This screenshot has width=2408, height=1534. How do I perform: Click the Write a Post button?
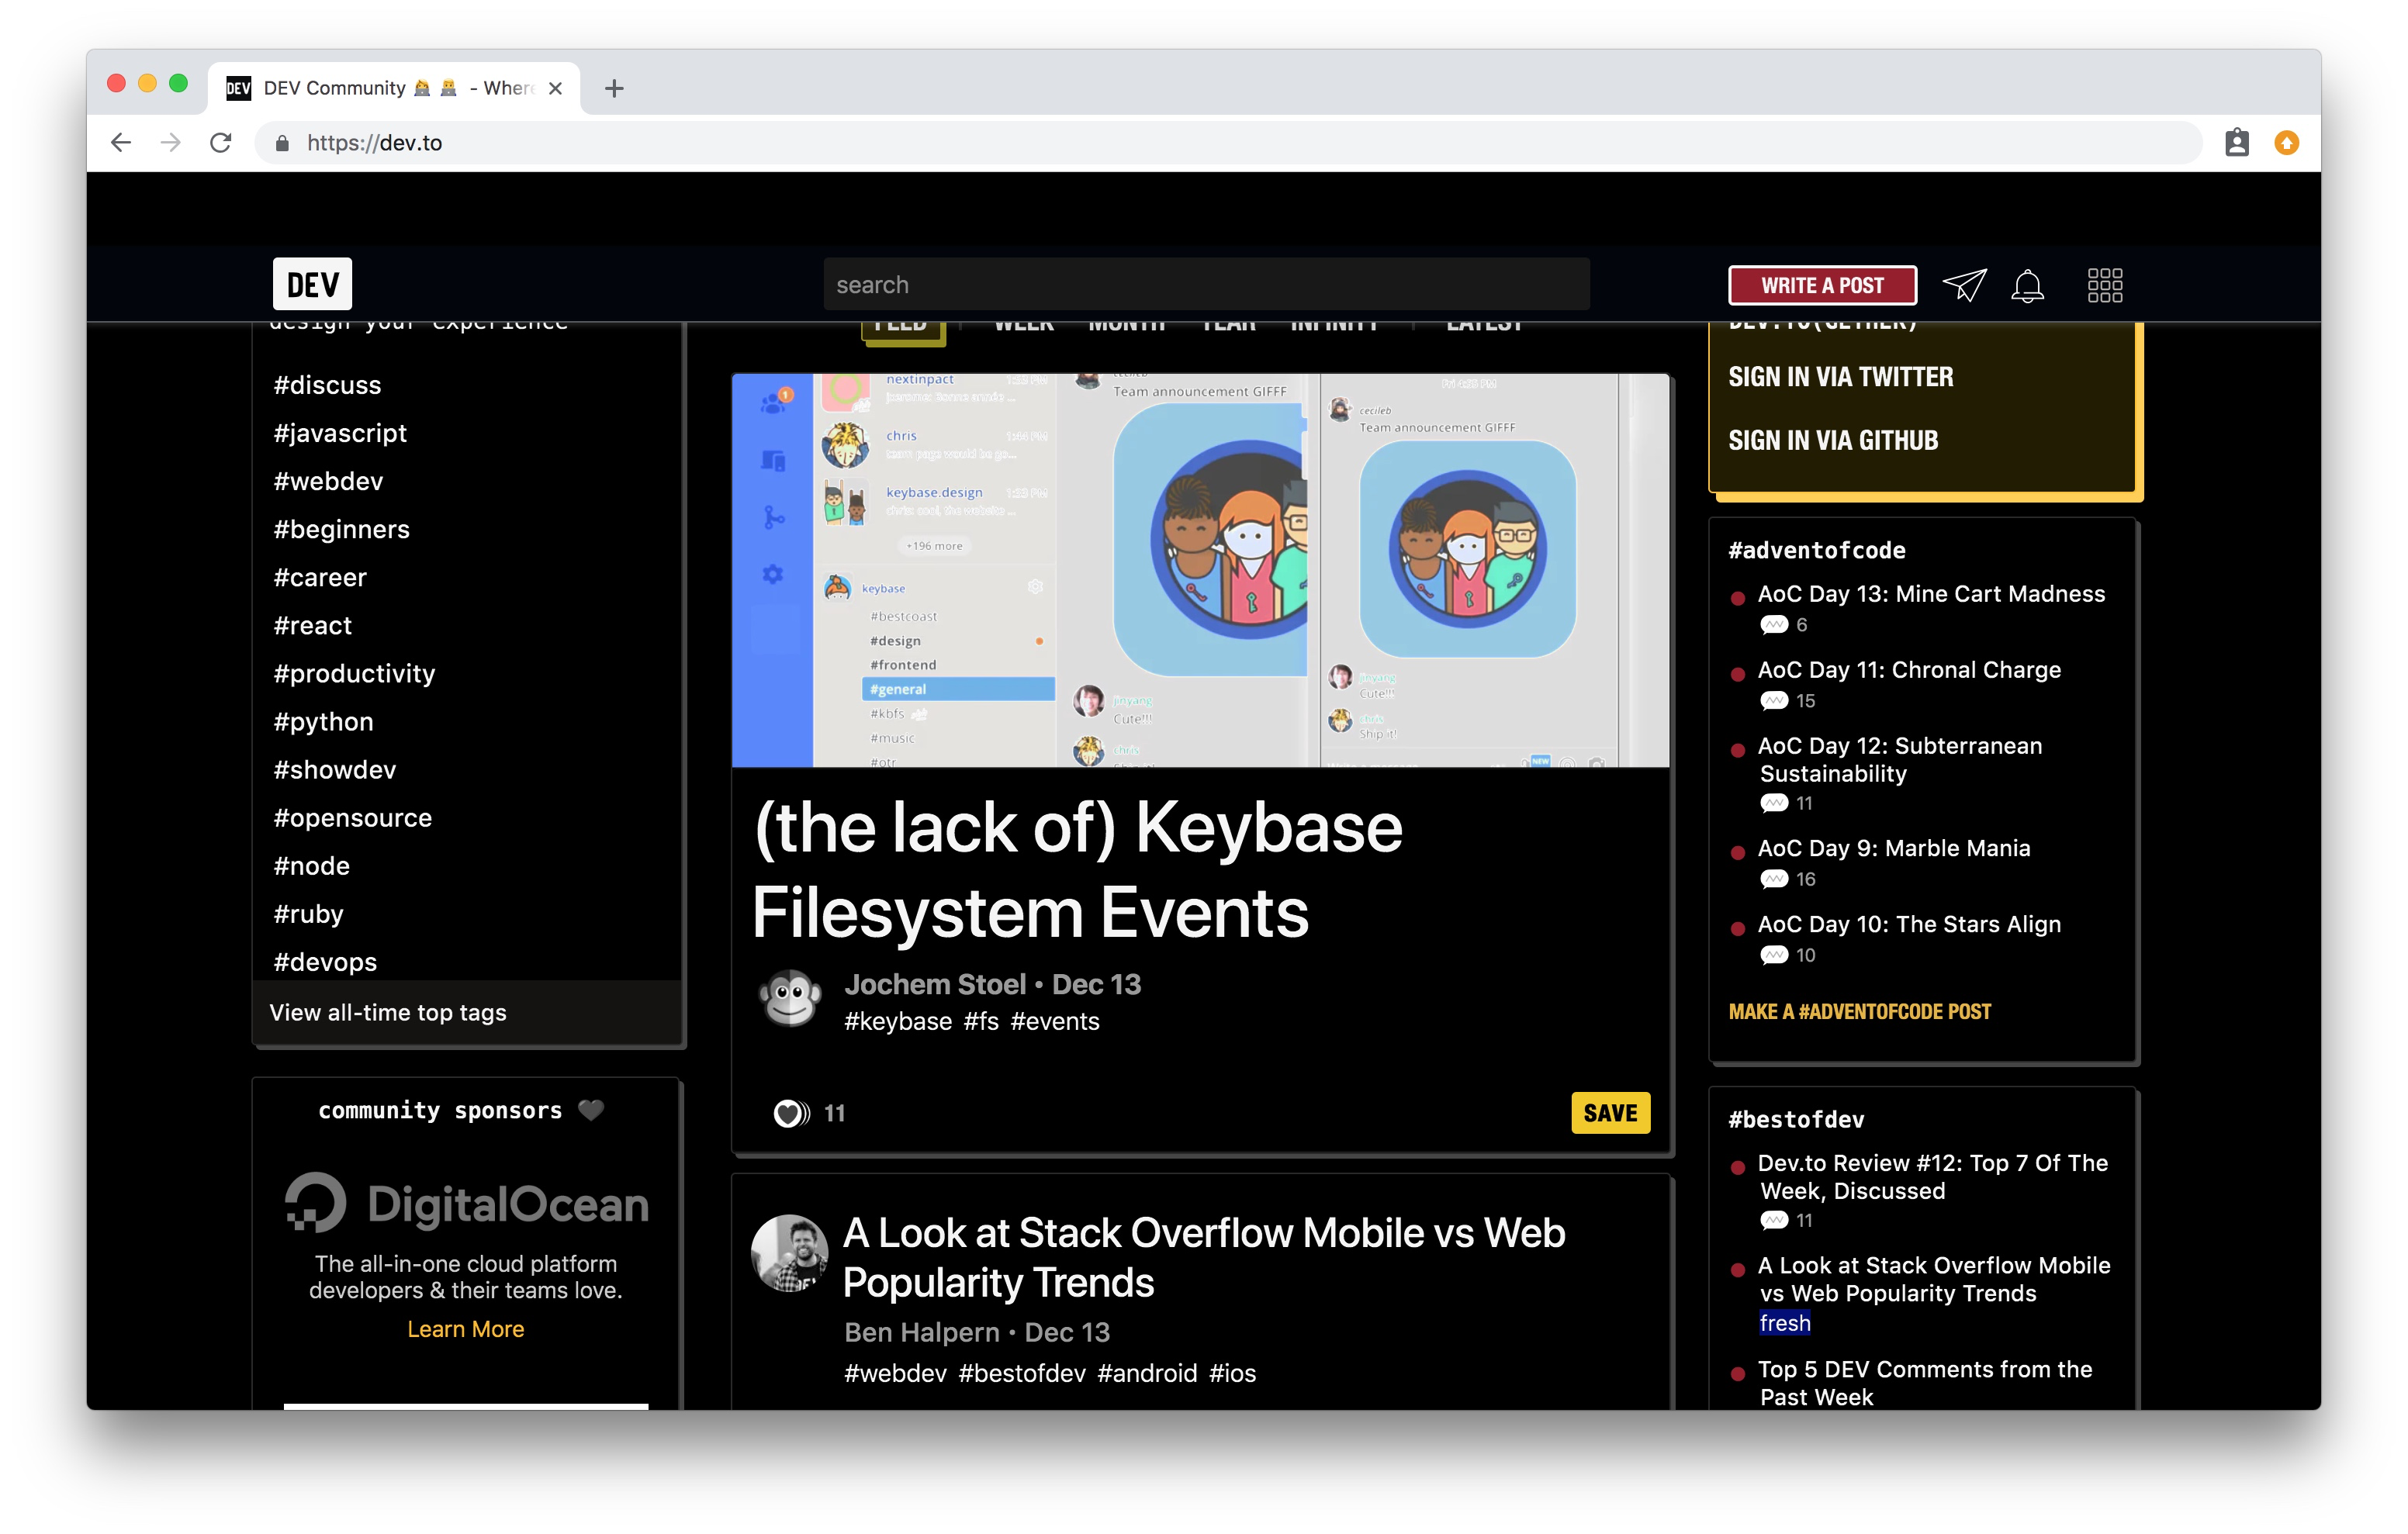(1822, 285)
